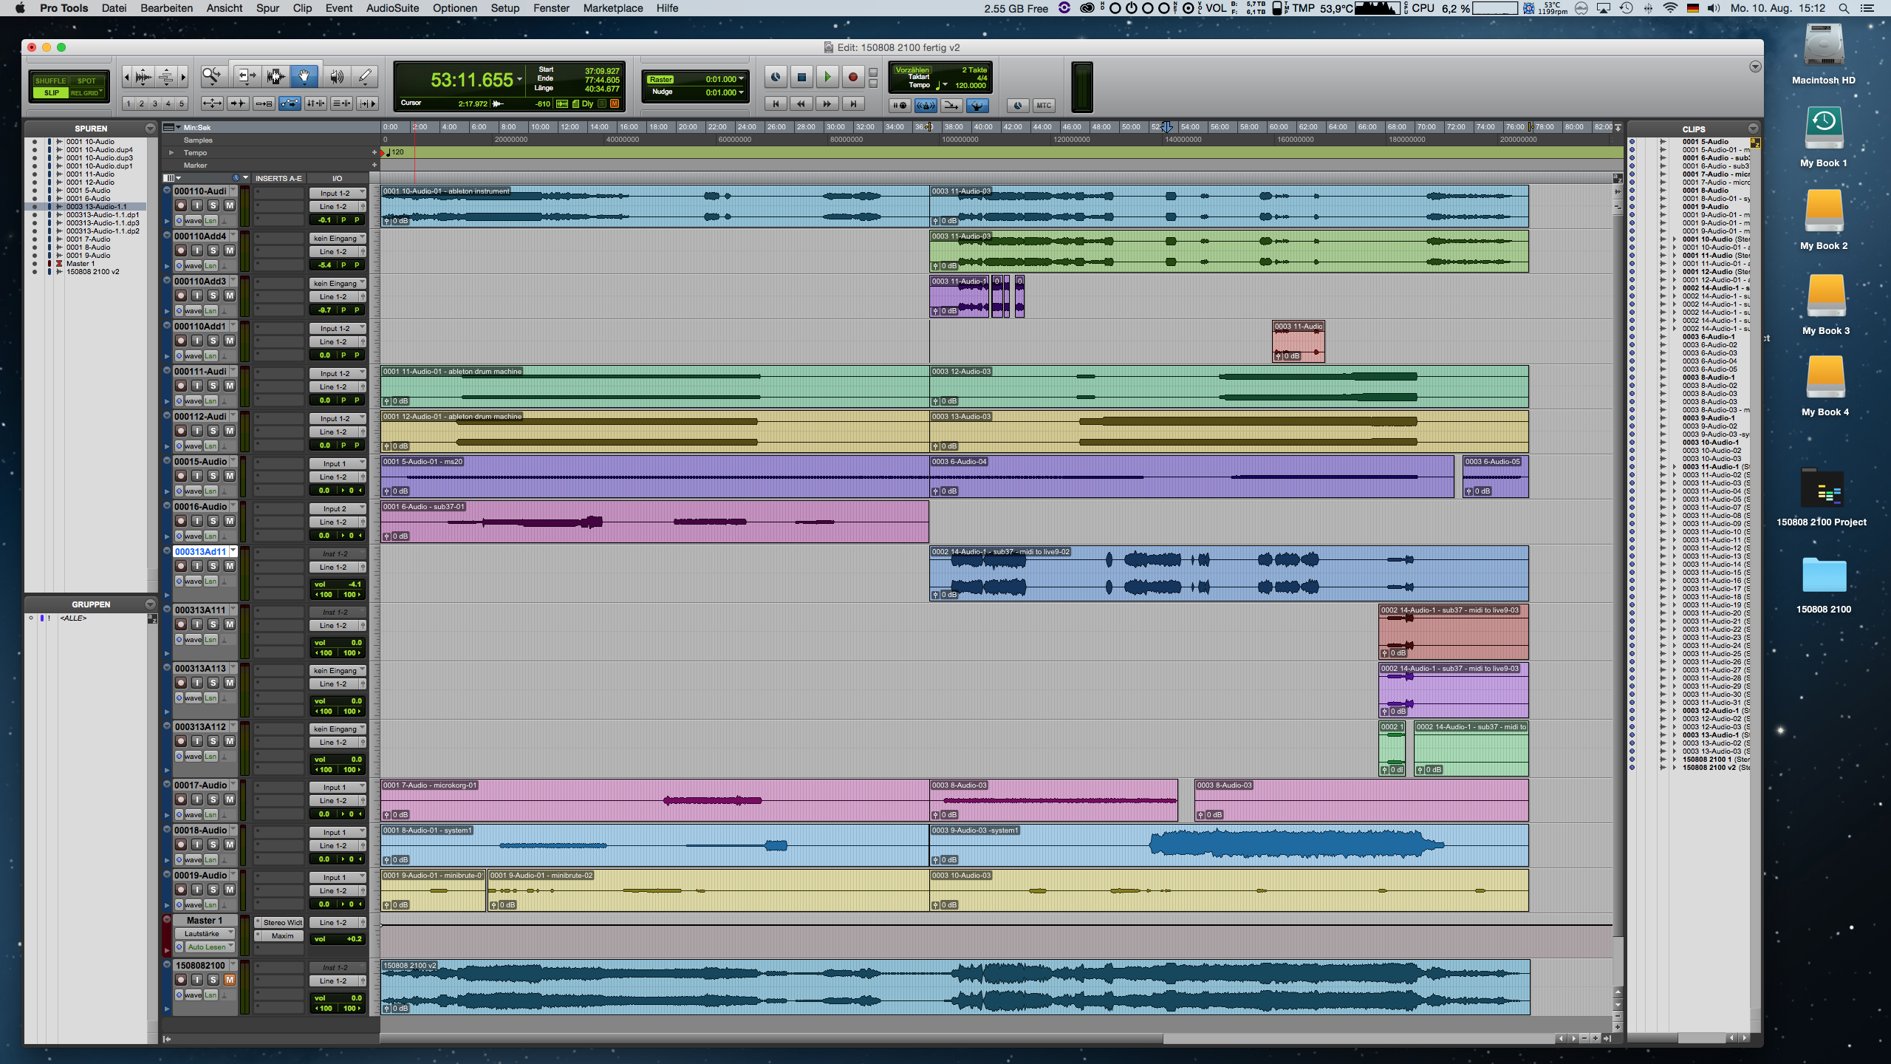Mute the 000110Add4 track
Screen dimensions: 1891x1064
coord(230,250)
